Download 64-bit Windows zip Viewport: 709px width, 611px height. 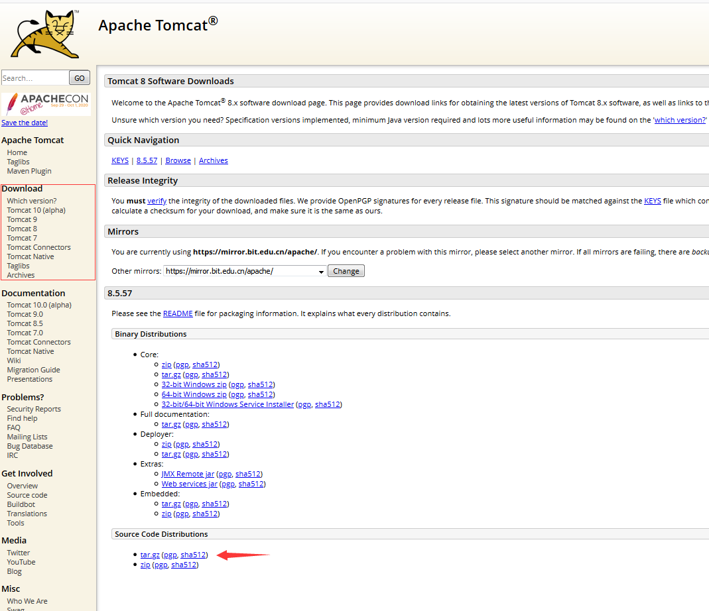click(x=194, y=394)
